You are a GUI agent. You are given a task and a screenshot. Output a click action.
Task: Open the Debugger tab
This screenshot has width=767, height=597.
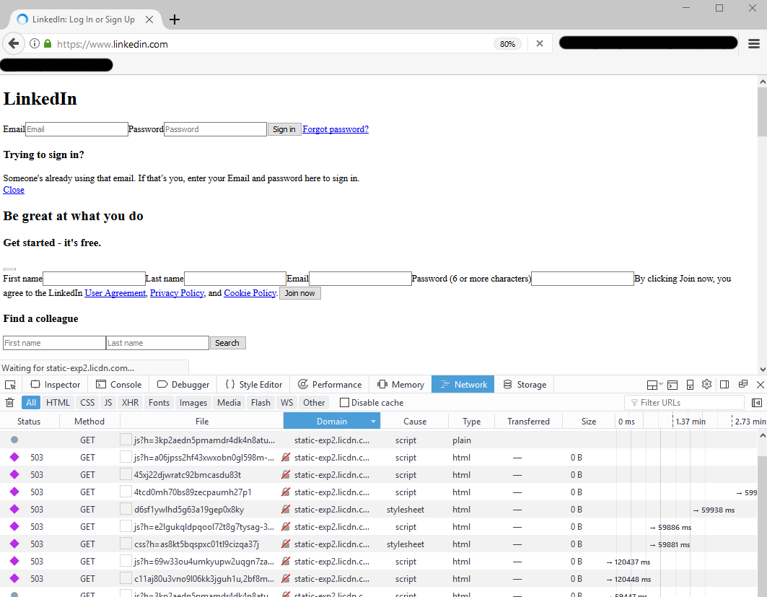183,385
